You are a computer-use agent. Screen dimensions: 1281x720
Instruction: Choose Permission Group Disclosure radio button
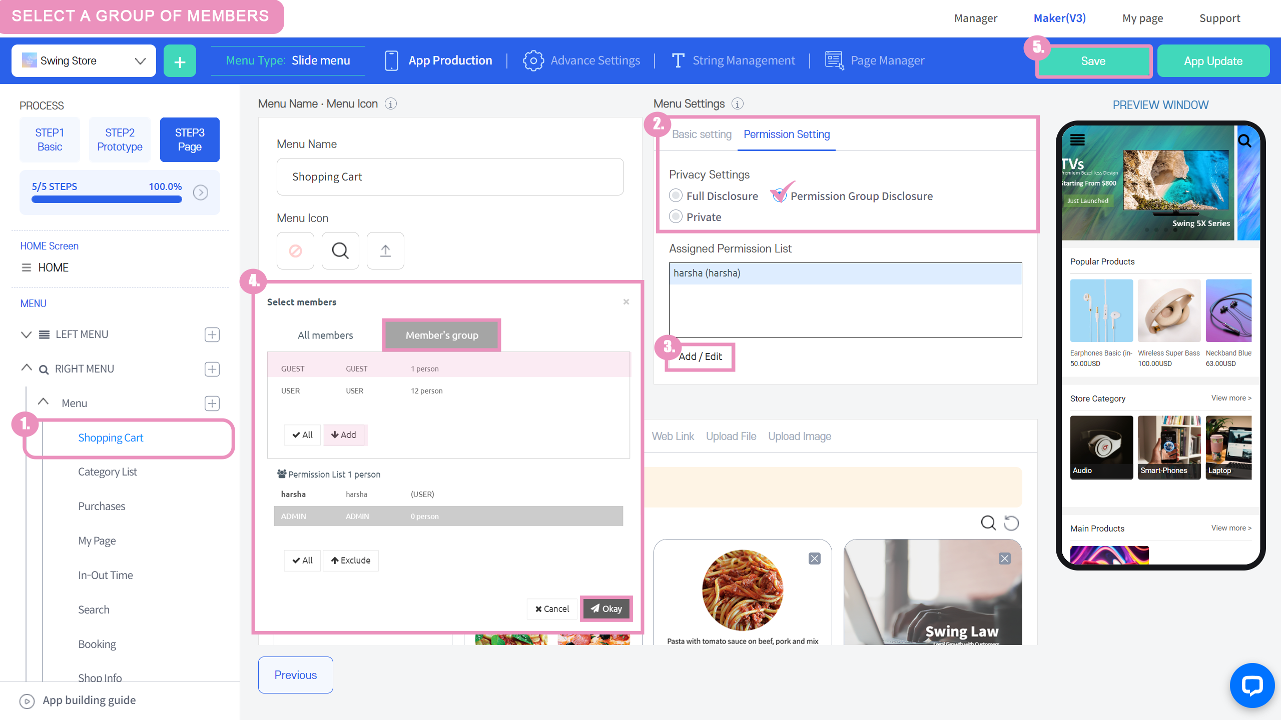[779, 195]
